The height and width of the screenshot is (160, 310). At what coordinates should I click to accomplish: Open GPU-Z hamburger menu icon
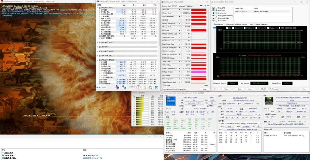208,5
